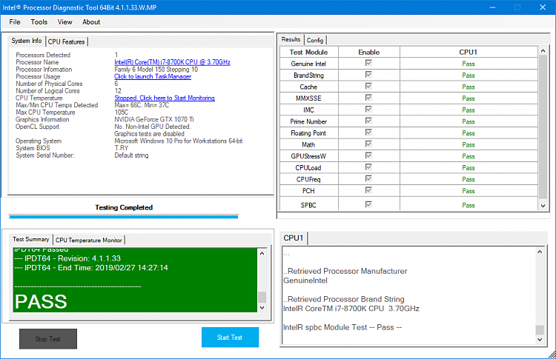Click the Stop Test button
This screenshot has width=556, height=359.
point(48,339)
